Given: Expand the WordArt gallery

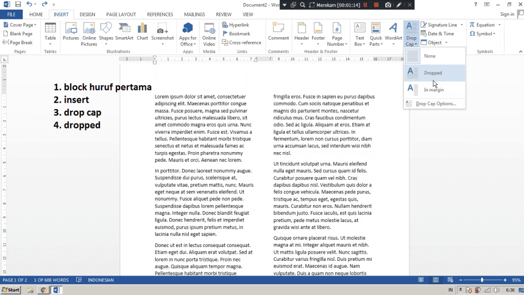Looking at the screenshot, I should (x=394, y=34).
